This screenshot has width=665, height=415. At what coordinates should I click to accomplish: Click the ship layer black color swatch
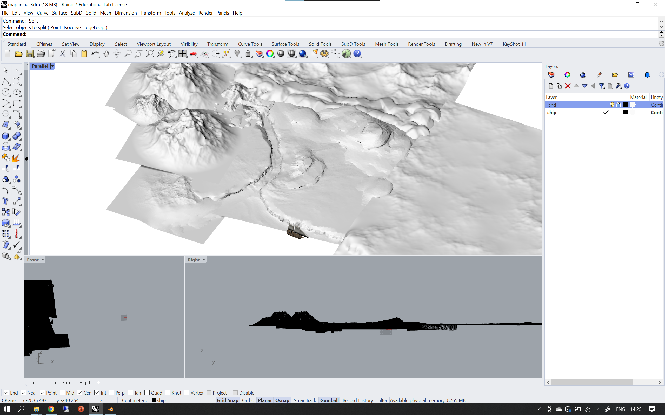coord(626,112)
